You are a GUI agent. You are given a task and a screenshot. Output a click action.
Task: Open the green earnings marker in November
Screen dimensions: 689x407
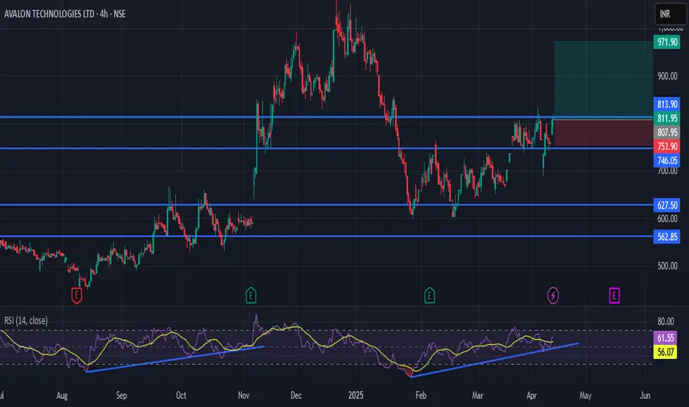click(251, 295)
